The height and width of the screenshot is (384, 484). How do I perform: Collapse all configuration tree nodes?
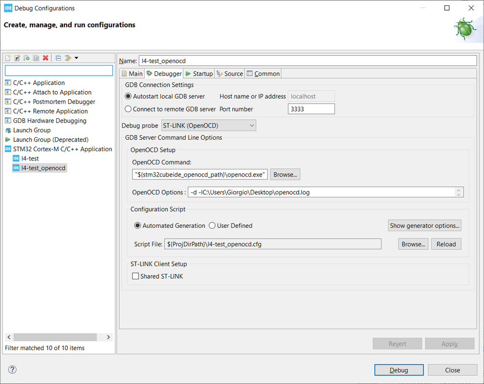(58, 58)
